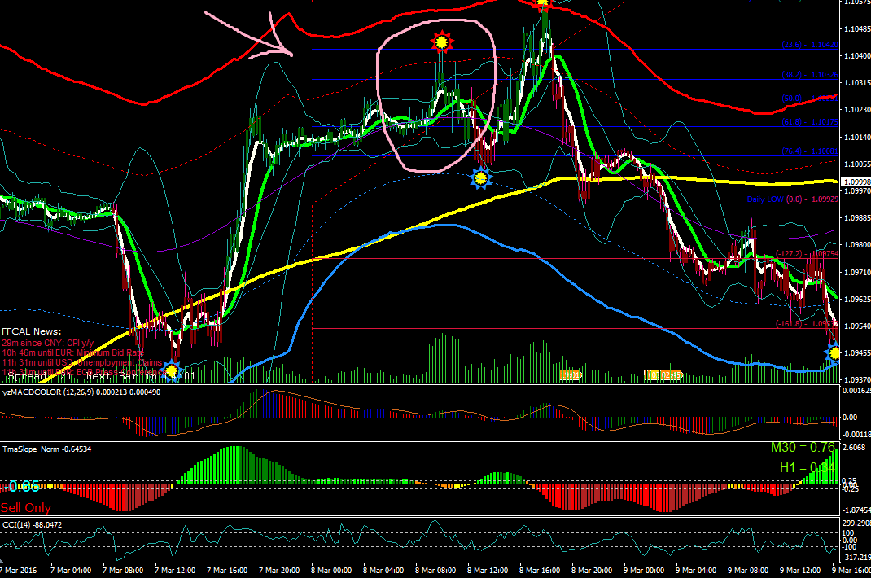Click the Spread value text
Screen dimensions: 871x578
point(40,376)
